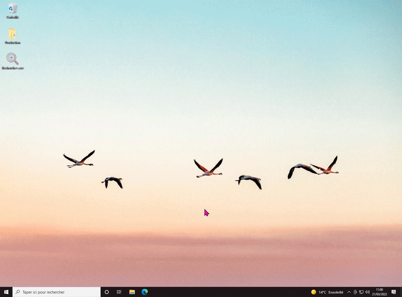This screenshot has width=402, height=297.
Task: Click the Show desktop sliver at taskbar end
Action: pyautogui.click(x=401, y=292)
